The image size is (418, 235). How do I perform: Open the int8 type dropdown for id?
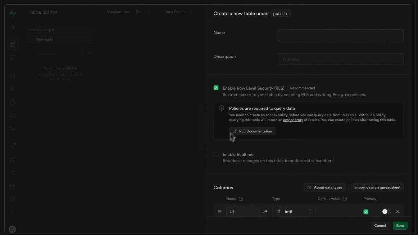tap(294, 212)
